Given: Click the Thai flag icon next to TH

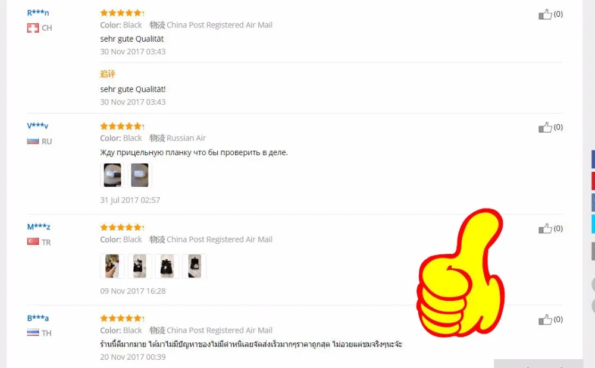Looking at the screenshot, I should [x=33, y=333].
